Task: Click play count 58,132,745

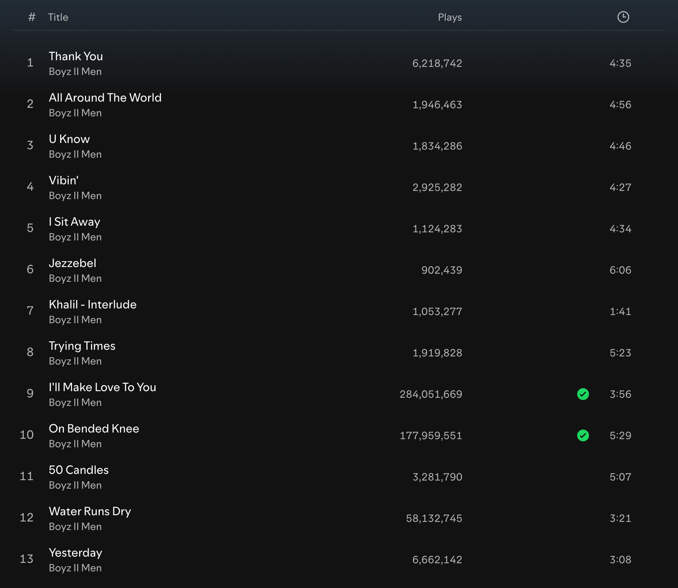Action: click(x=434, y=518)
